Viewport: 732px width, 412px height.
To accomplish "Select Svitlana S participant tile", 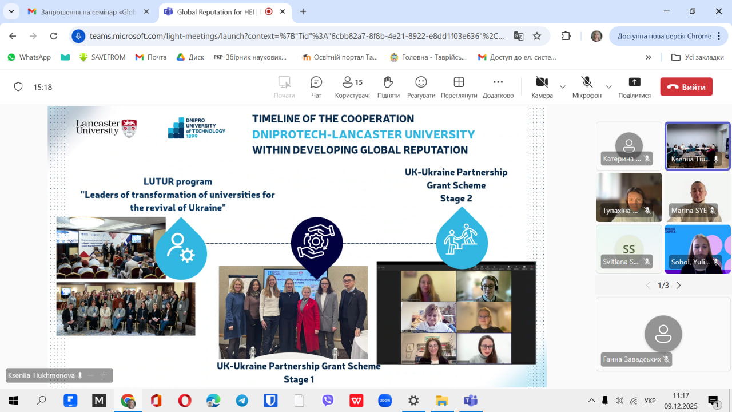I will point(629,249).
